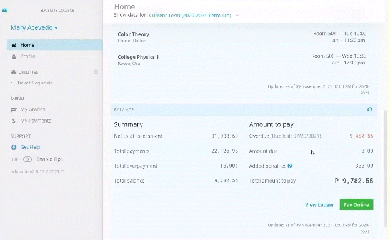
Task: Click the dollar sign icon for My Payments
Action: click(14, 121)
